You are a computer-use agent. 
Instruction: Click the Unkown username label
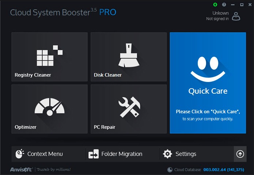click(x=221, y=13)
